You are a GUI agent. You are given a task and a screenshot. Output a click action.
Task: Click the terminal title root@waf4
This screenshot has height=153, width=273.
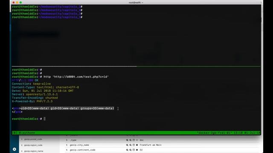(x=136, y=3)
